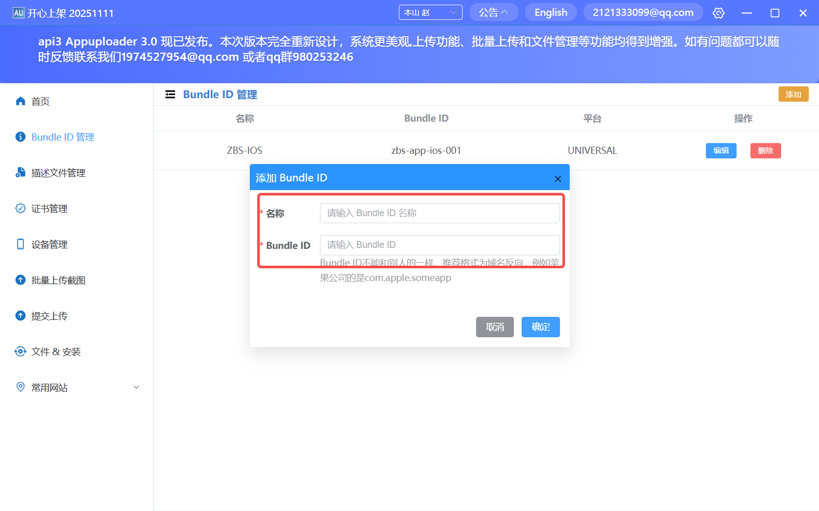Open 文件 & 安装 section
819x511 pixels.
54,351
